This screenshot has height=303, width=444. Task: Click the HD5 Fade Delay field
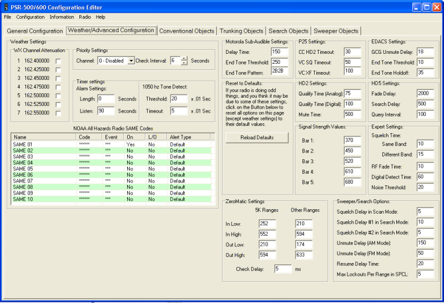[x=426, y=93]
